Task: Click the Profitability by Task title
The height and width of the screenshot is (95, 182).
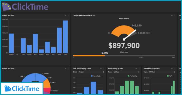Action: coord(116,69)
